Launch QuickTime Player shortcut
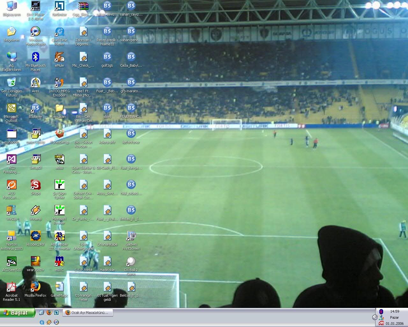This screenshot has width=408, height=327. point(59,32)
